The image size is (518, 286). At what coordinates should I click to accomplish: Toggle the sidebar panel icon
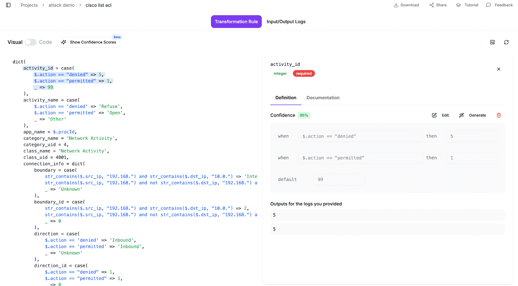click(x=8, y=5)
